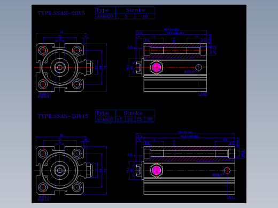Click the '39.5+Stroke' length dimension
The height and width of the screenshot is (208, 278).
pos(175,33)
